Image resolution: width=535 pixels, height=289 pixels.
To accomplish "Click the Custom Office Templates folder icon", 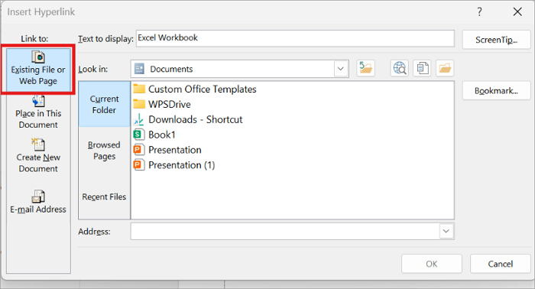I will point(139,89).
